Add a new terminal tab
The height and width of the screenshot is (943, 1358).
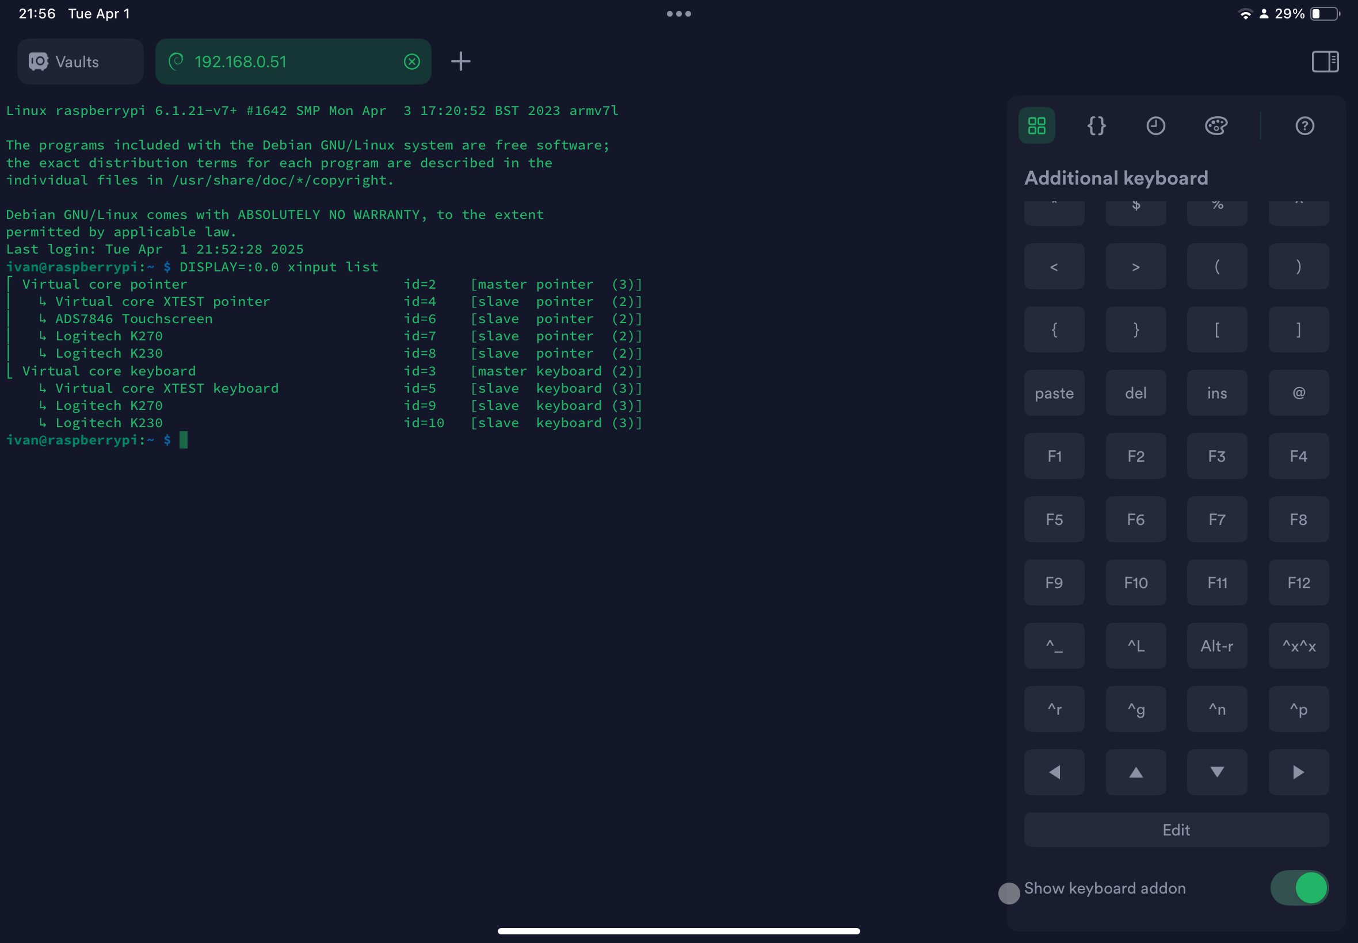coord(460,62)
